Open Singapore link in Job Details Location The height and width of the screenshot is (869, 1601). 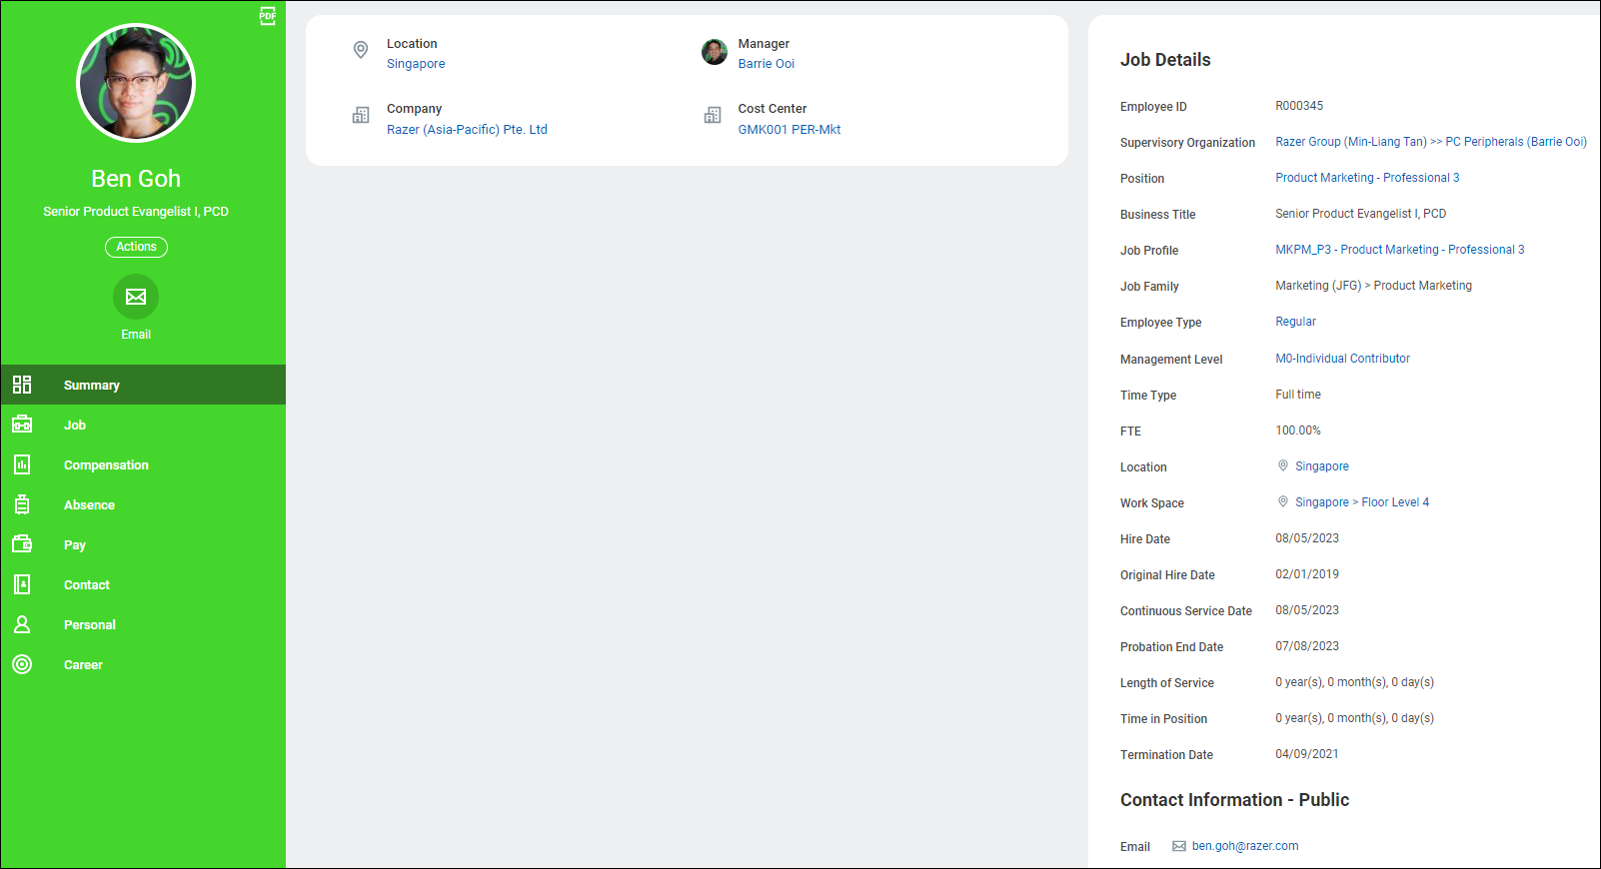pos(1322,466)
